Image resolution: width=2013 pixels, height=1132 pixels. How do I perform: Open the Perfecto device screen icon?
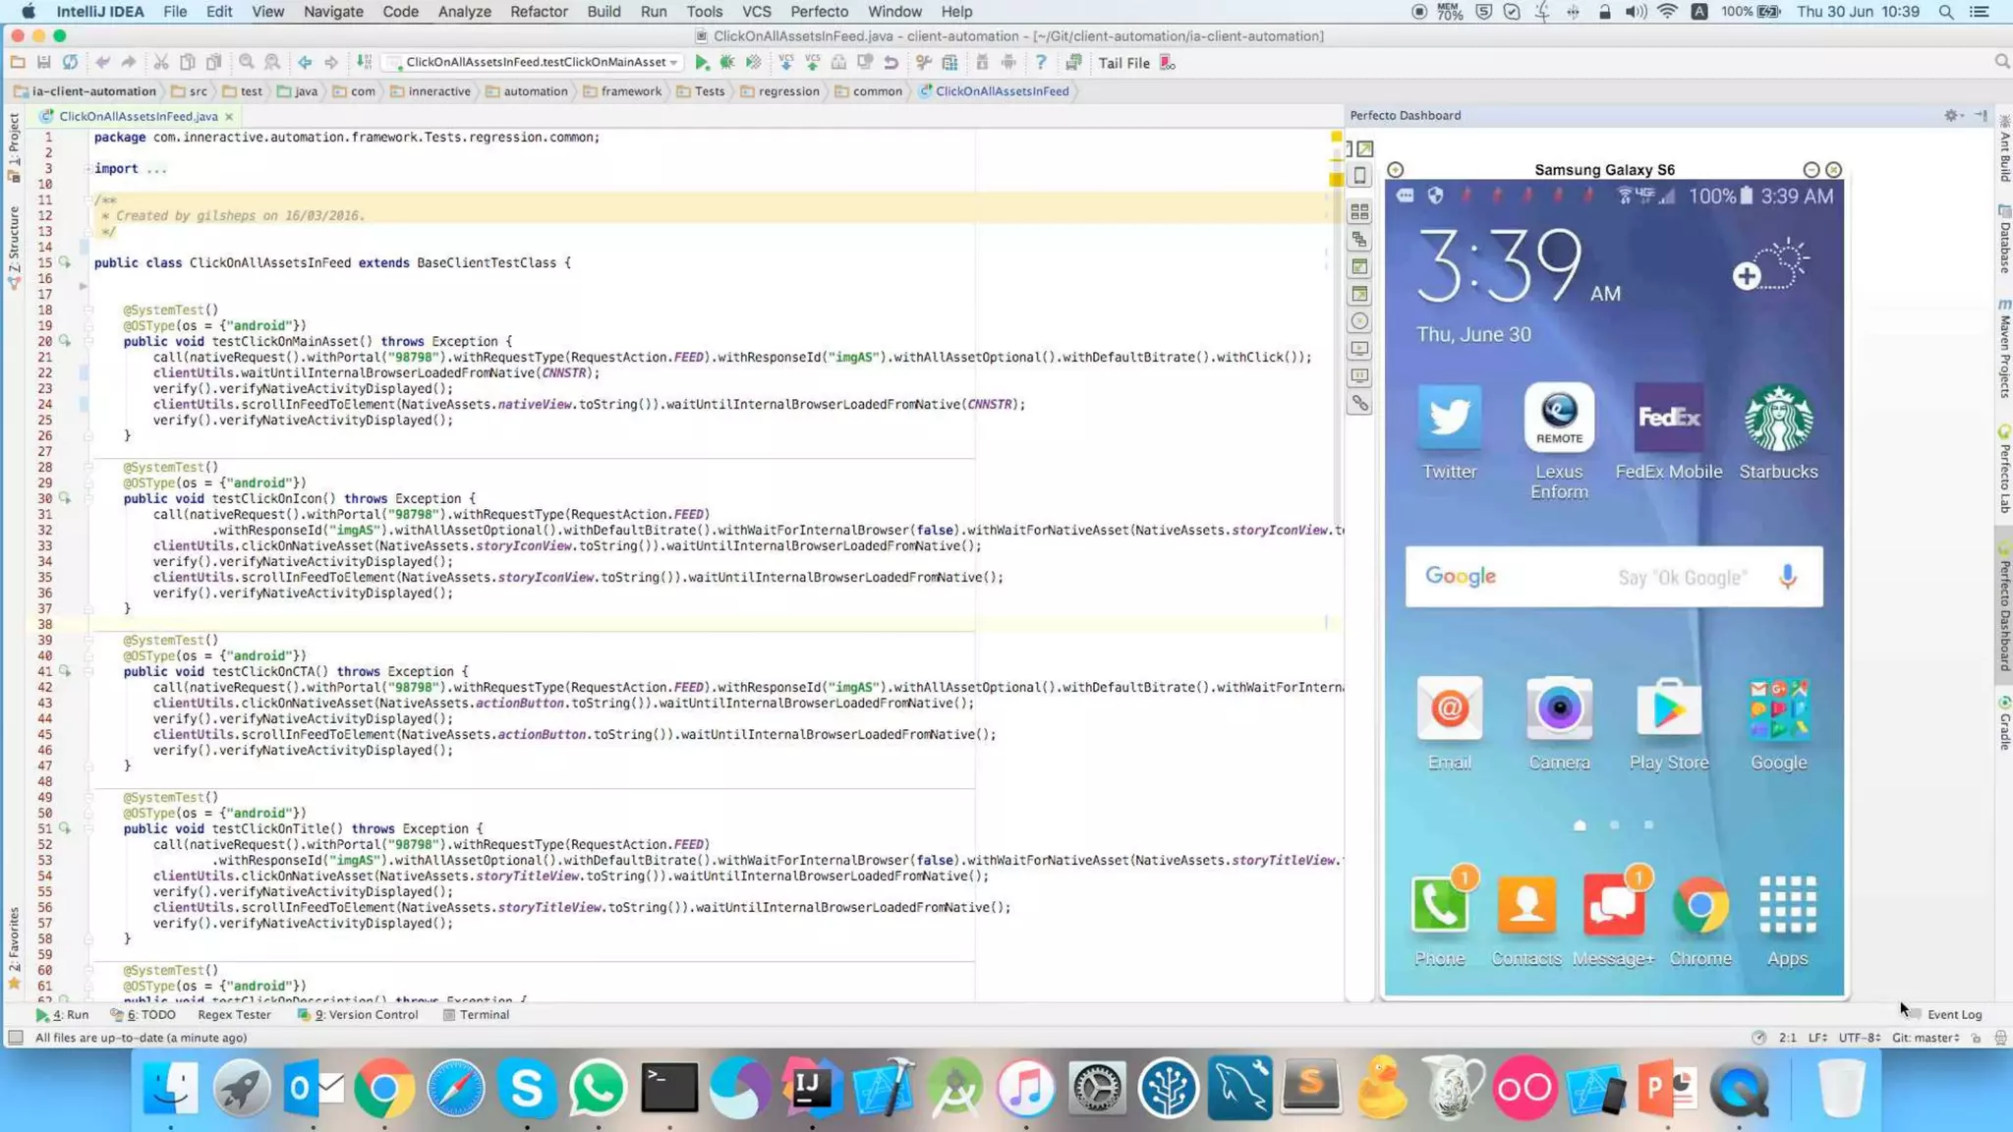(1359, 176)
